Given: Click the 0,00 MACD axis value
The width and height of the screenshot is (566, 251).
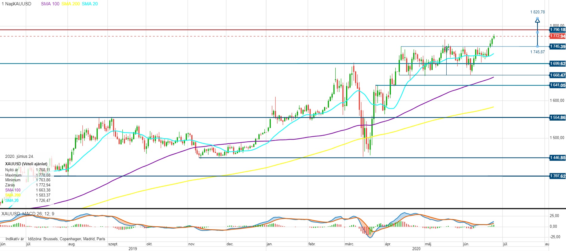Looking at the screenshot, I should click(x=553, y=226).
